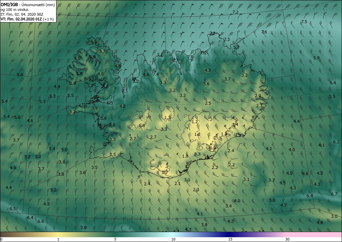Select the 'og 100 m vindur.' legend line
This screenshot has width=342, height=242.
15,10
